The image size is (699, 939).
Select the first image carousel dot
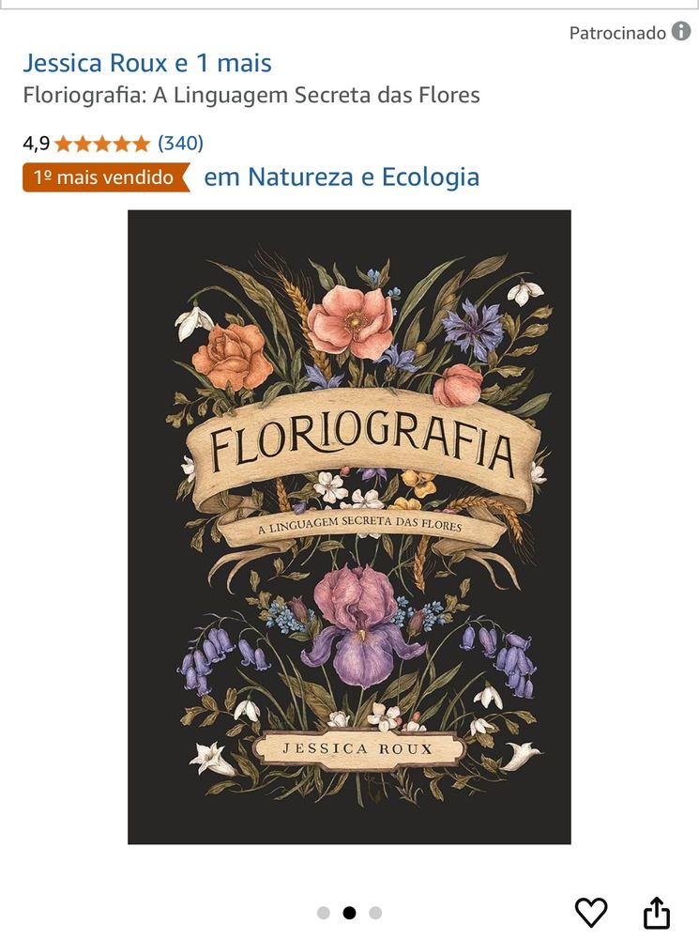pos(323,913)
